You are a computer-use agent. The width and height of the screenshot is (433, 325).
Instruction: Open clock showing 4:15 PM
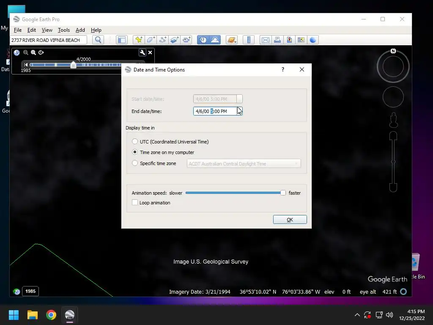click(412, 315)
